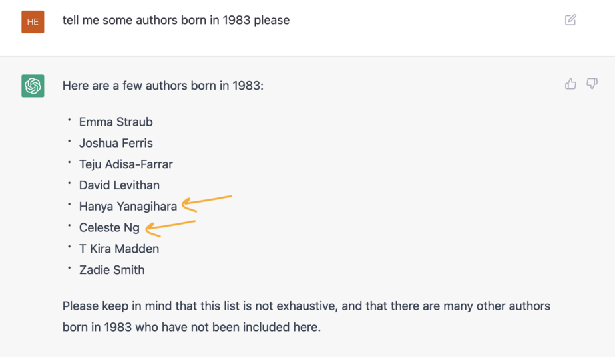Image resolution: width=615 pixels, height=357 pixels.
Task: Click the Joshua Ferris list item
Action: [x=116, y=143]
